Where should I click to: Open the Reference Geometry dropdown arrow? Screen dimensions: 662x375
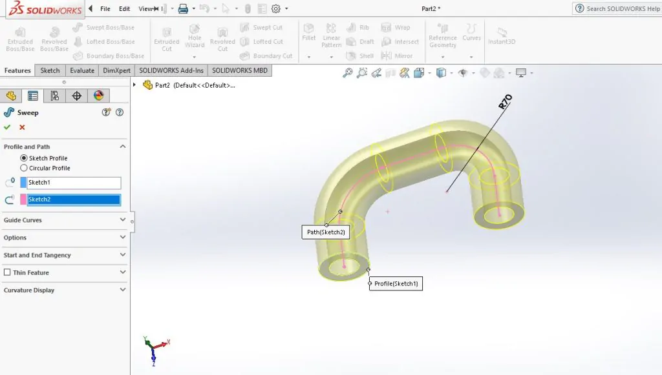pyautogui.click(x=442, y=56)
